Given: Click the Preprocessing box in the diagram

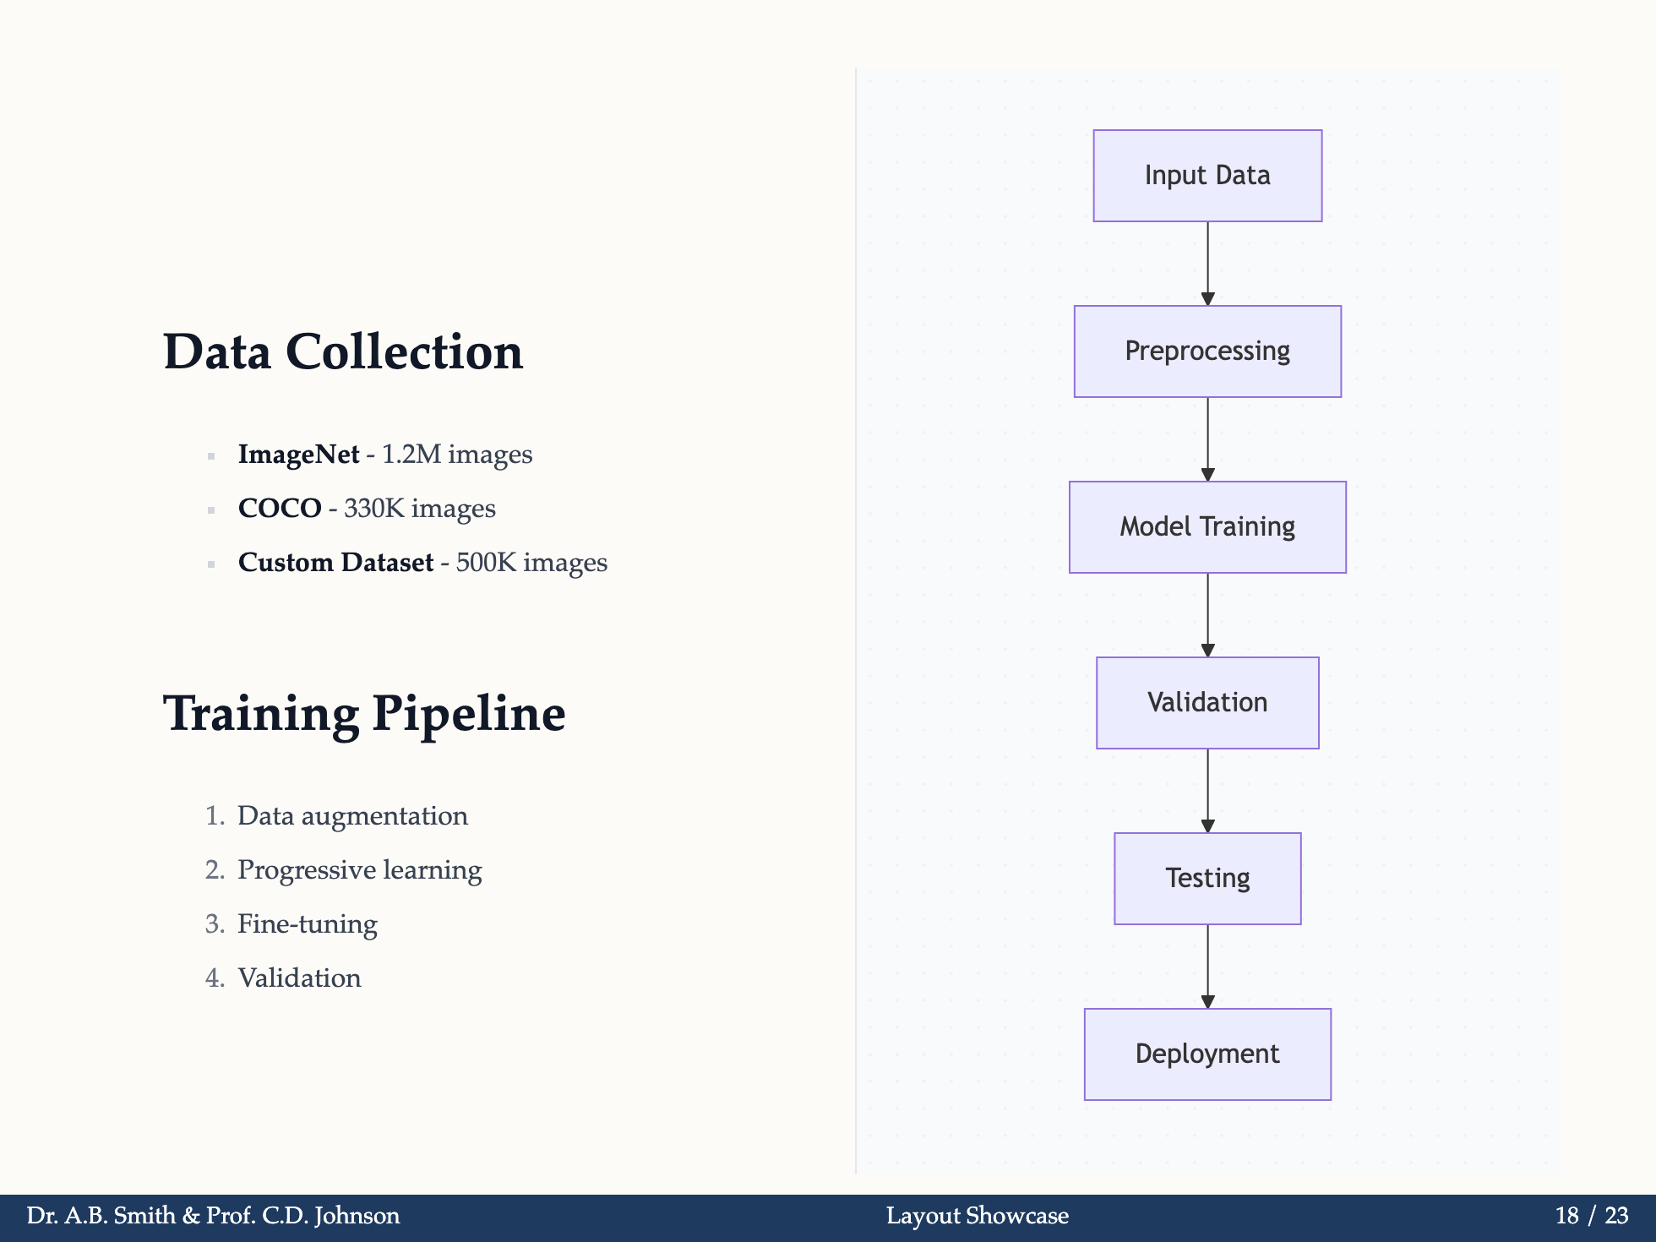Looking at the screenshot, I should point(1207,350).
